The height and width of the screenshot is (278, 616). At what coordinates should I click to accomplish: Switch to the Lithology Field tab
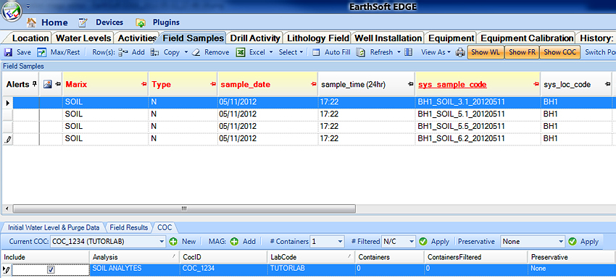pos(318,38)
